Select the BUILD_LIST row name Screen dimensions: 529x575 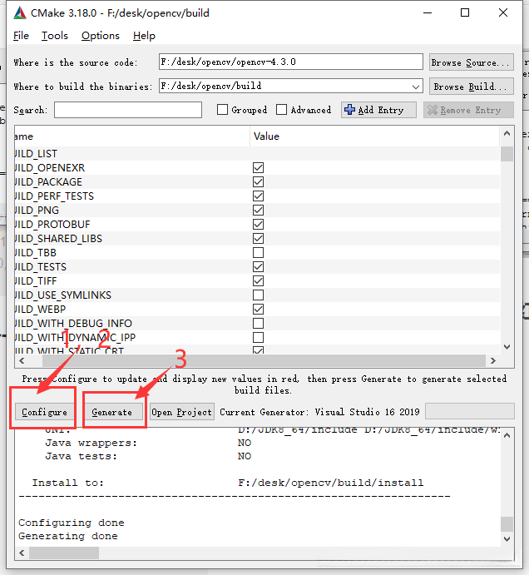pyautogui.click(x=36, y=154)
